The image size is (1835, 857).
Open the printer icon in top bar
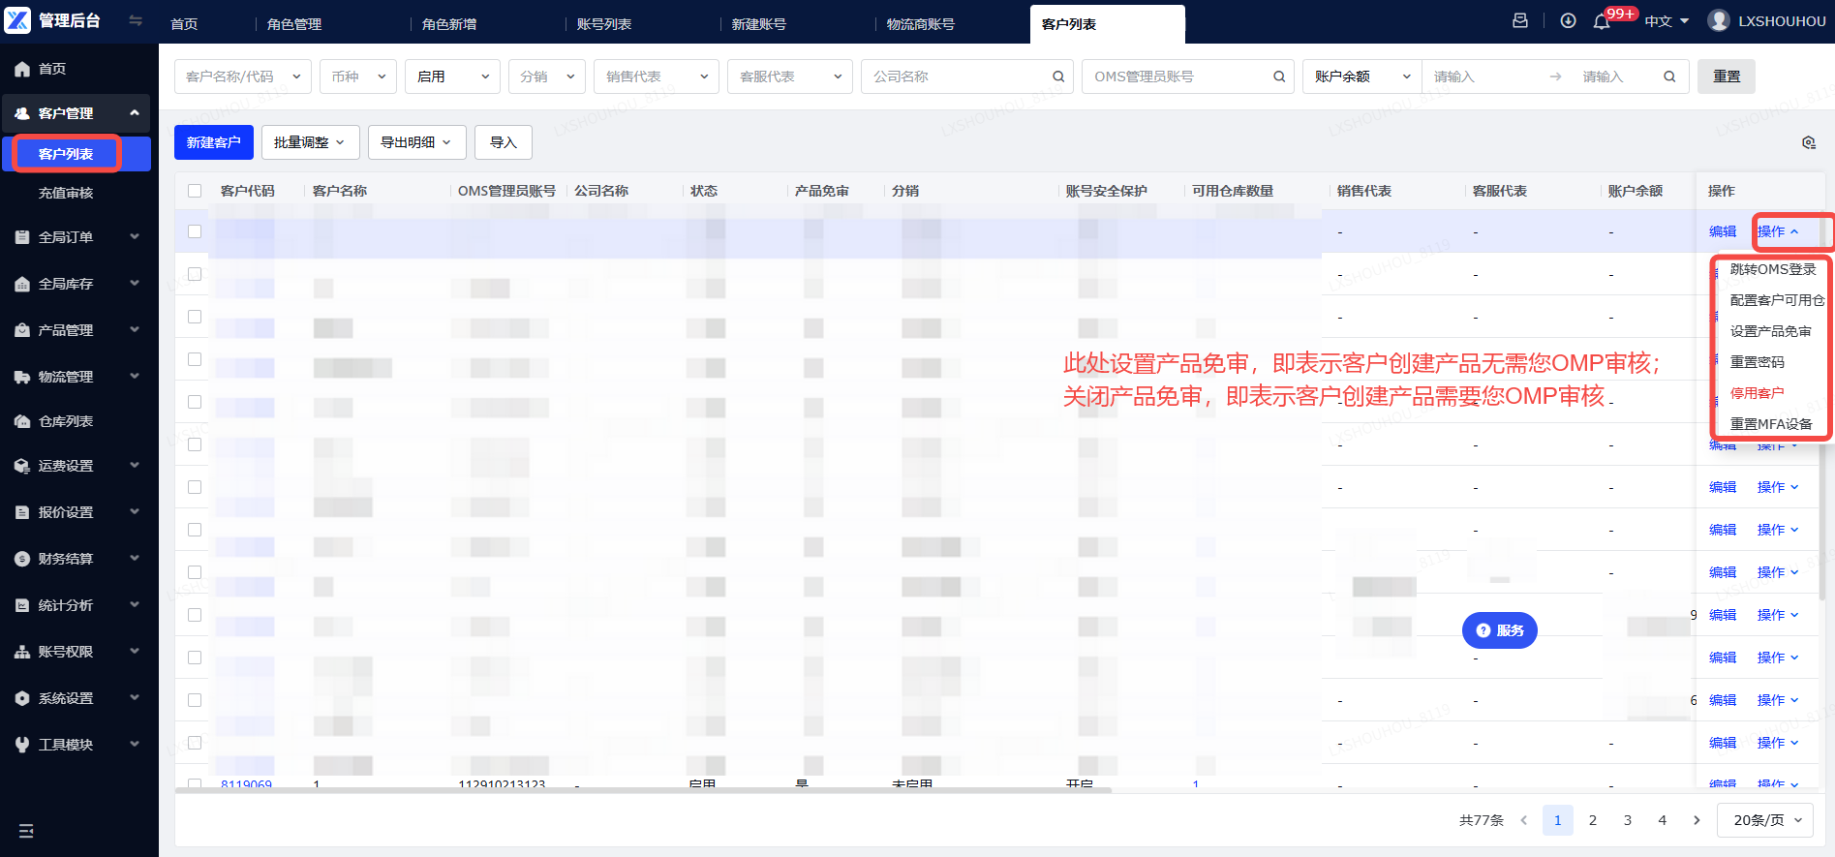tap(1520, 20)
